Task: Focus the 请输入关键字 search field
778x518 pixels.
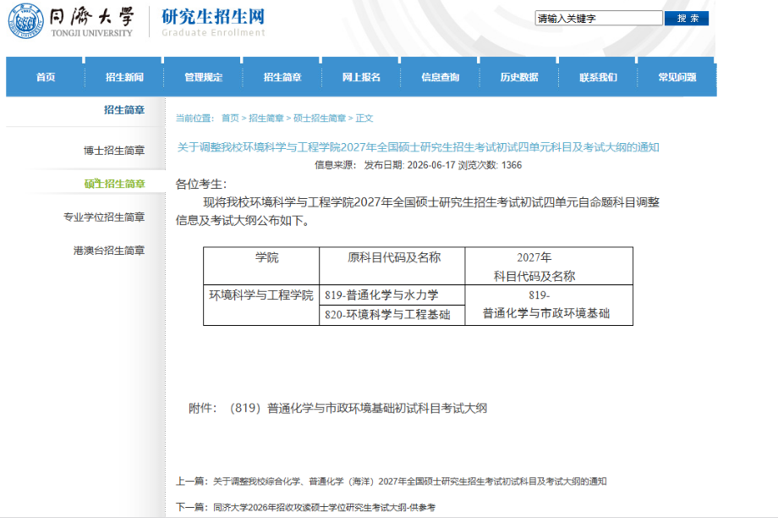Action: coord(599,19)
